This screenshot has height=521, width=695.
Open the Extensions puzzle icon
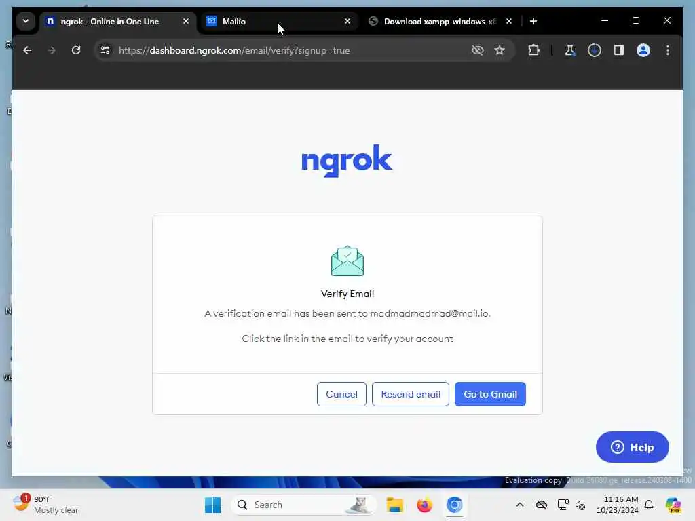point(533,50)
